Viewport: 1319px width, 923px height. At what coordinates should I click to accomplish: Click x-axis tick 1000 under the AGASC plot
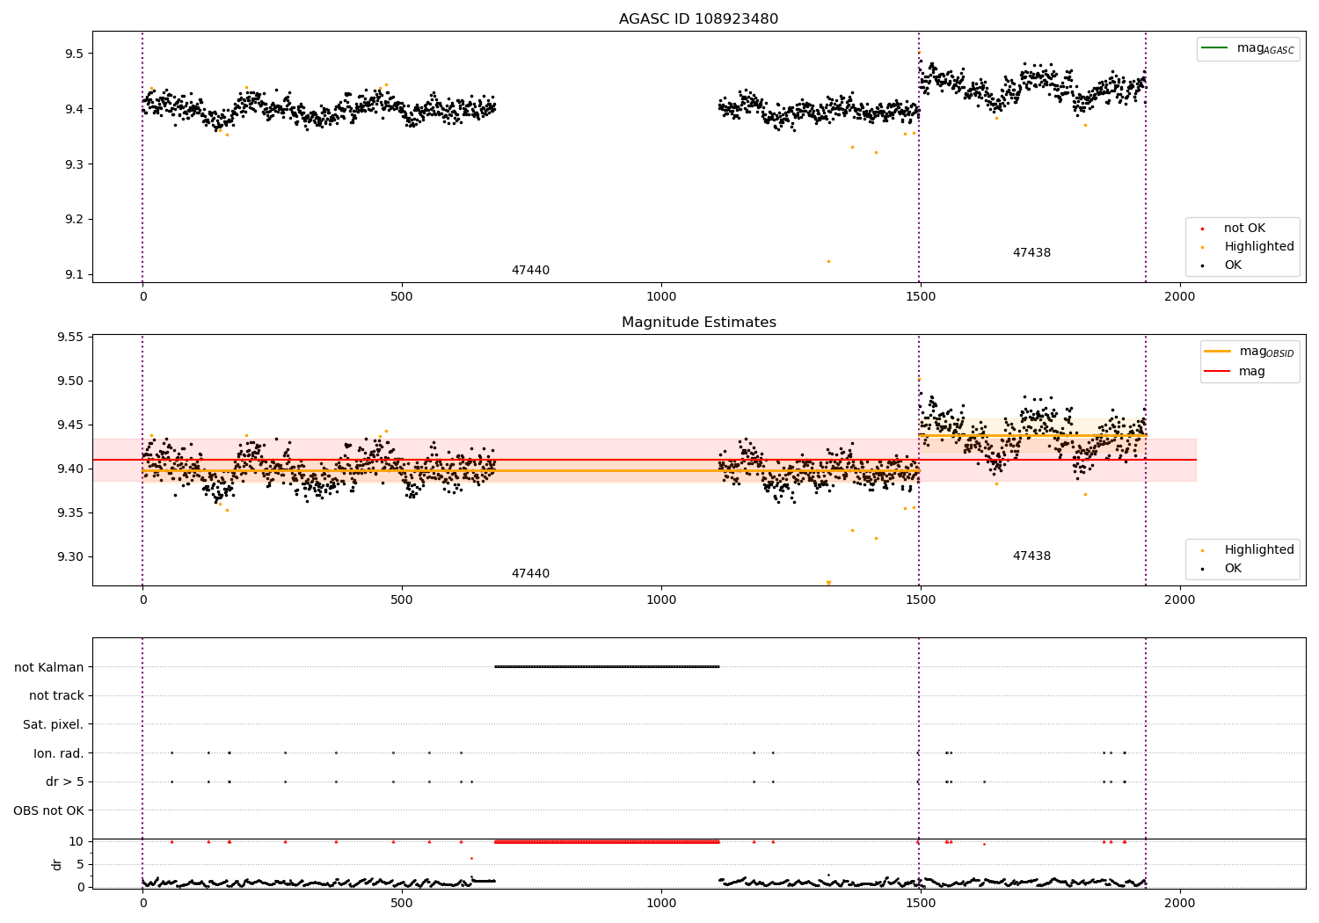tap(661, 297)
